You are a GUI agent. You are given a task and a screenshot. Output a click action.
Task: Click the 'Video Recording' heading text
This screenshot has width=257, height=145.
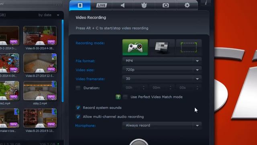[91, 18]
